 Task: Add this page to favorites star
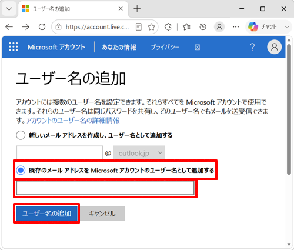point(151,27)
